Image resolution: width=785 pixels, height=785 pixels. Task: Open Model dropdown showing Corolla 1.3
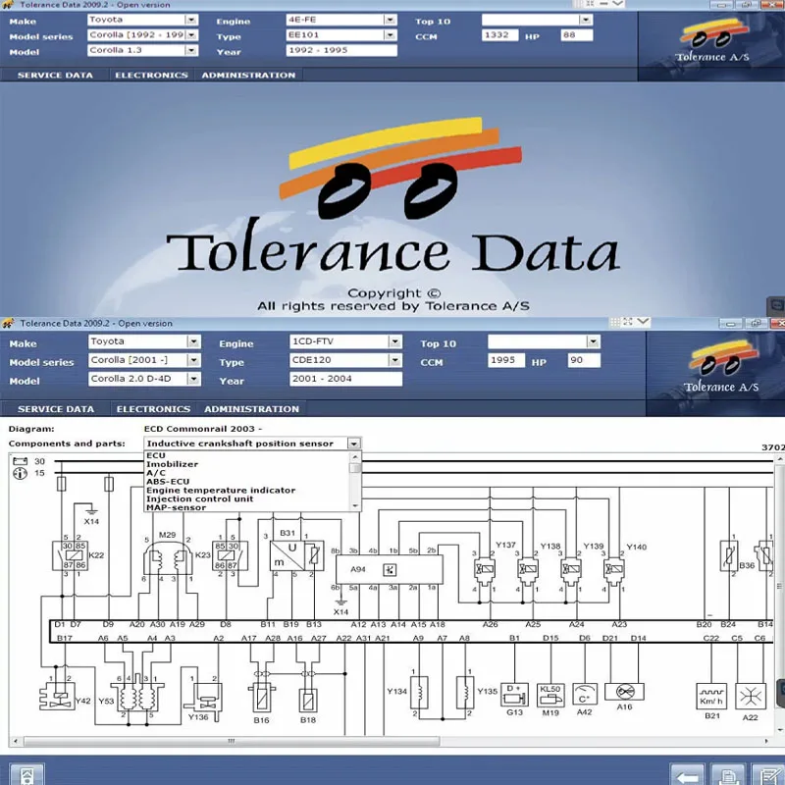[191, 50]
